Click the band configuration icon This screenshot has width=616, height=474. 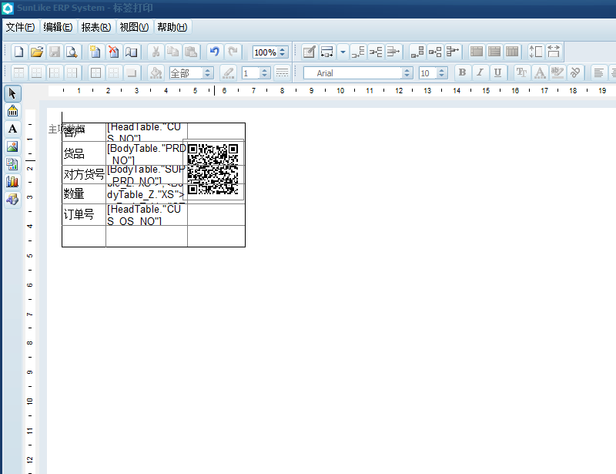(326, 52)
